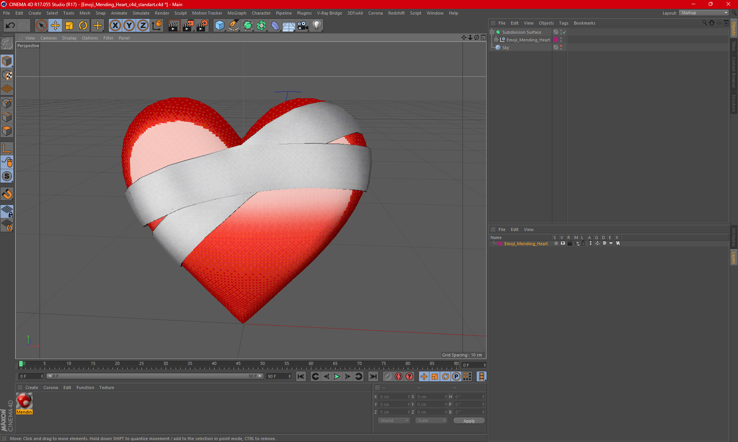Click the Apply button
738x442 pixels.
[x=469, y=421]
